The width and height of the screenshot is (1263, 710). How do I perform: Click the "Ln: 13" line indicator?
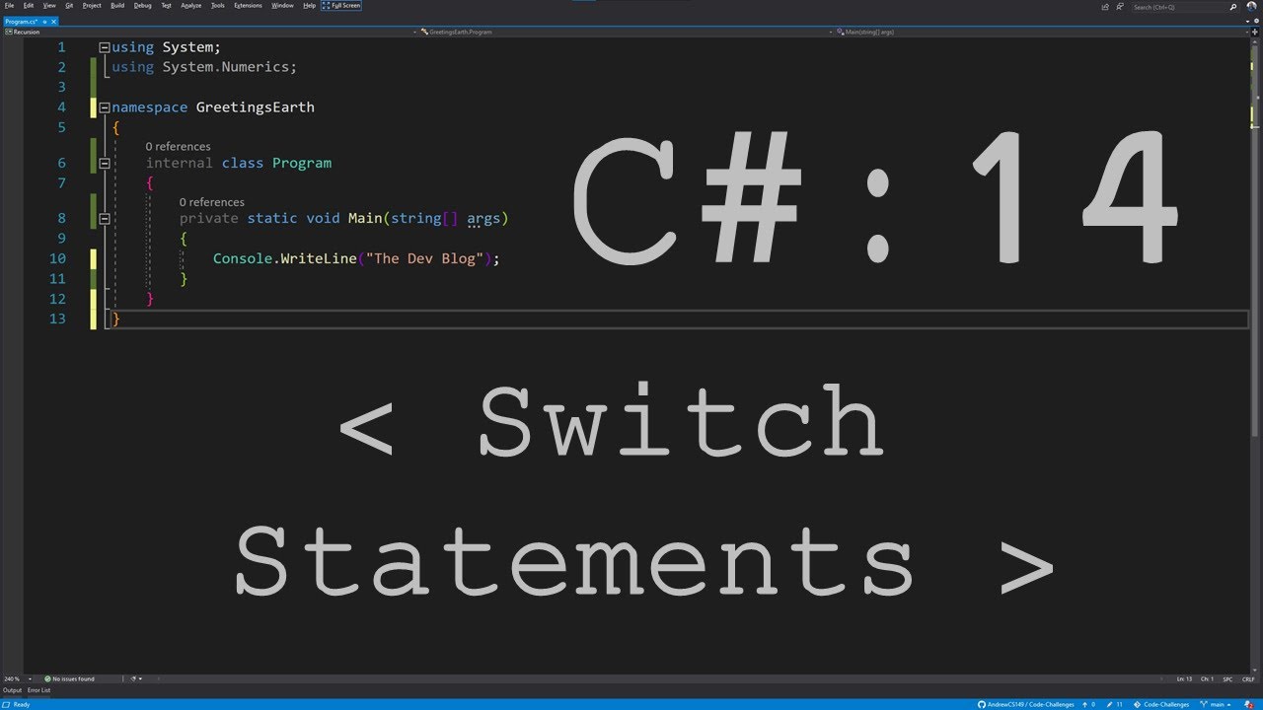tap(1183, 678)
